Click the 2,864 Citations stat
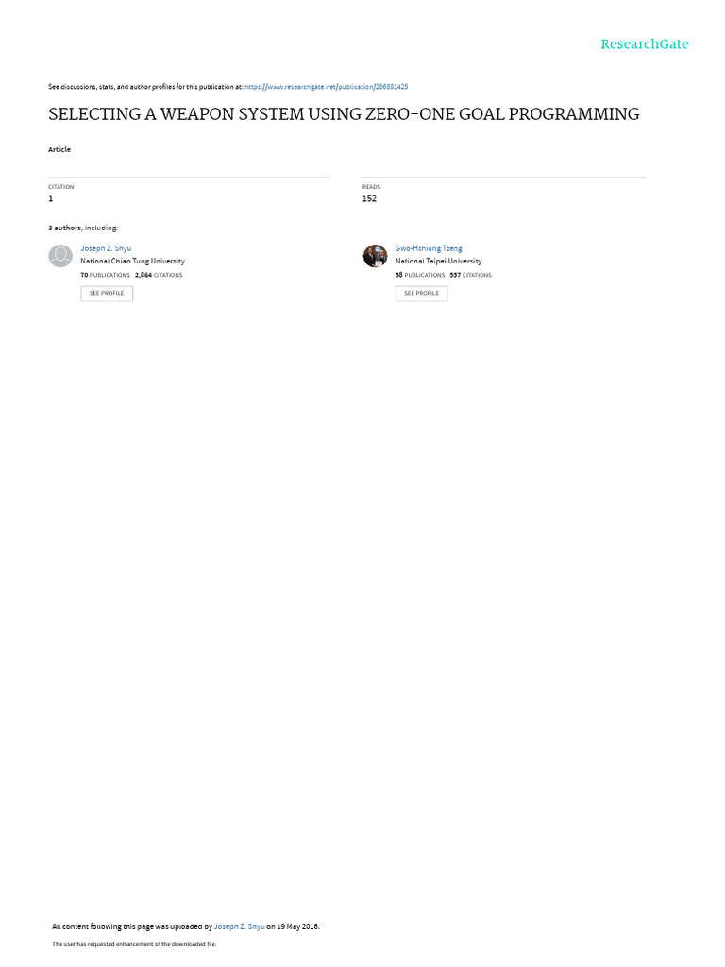Viewport: 725px width, 967px height. pyautogui.click(x=159, y=275)
